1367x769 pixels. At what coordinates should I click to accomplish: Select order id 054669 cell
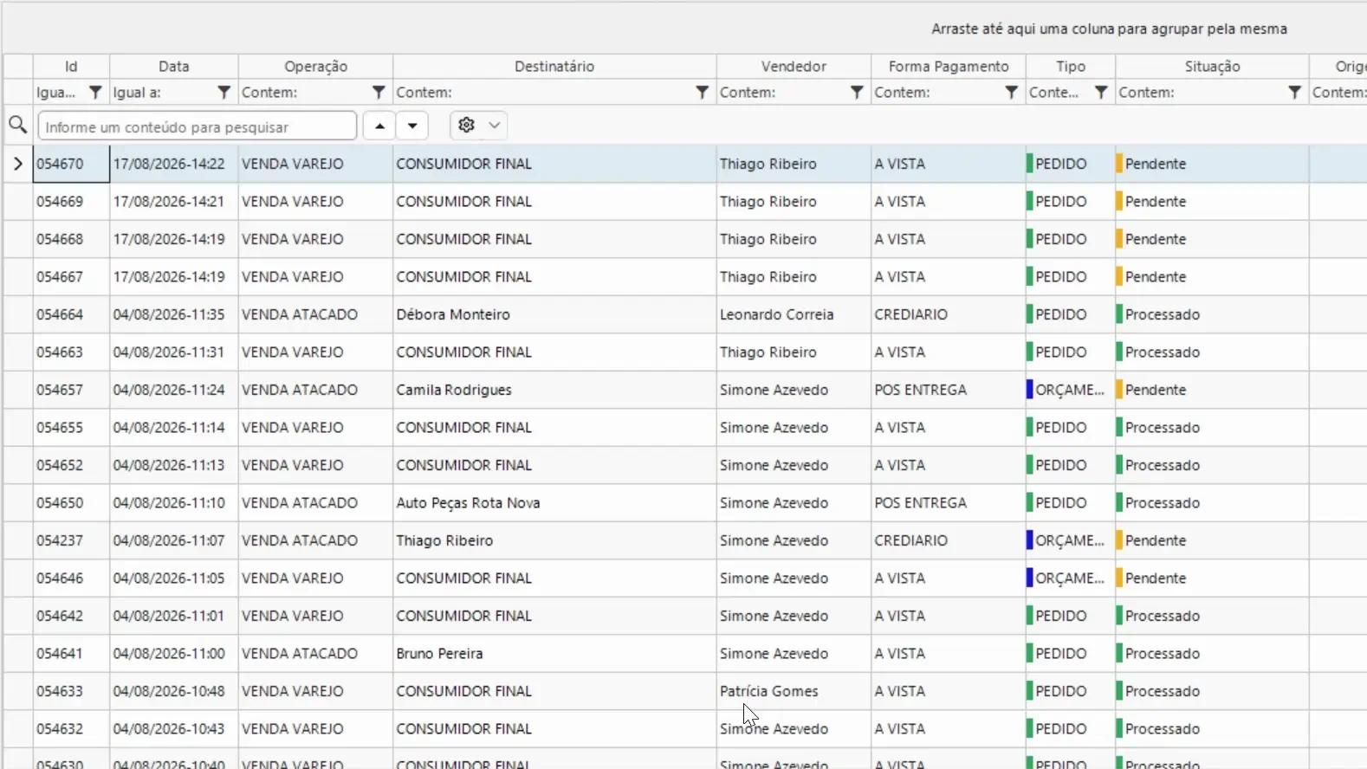coord(71,202)
